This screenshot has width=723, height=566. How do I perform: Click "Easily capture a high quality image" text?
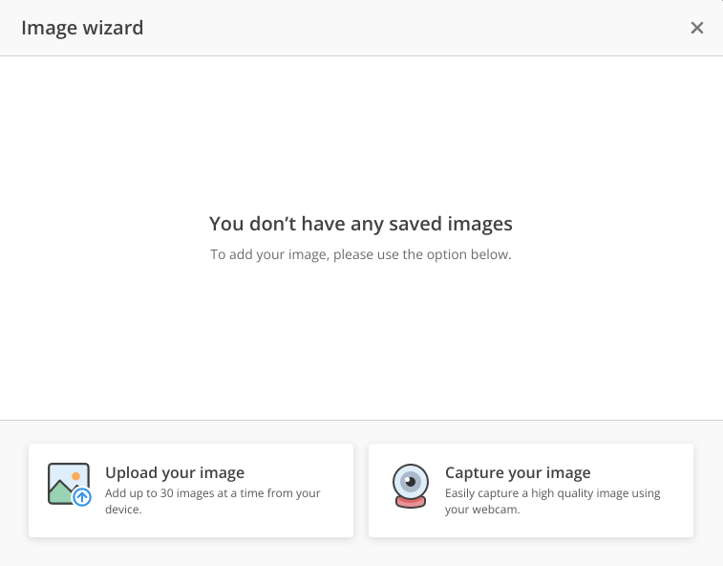tap(552, 493)
